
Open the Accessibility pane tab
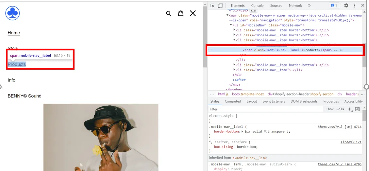tap(353, 101)
